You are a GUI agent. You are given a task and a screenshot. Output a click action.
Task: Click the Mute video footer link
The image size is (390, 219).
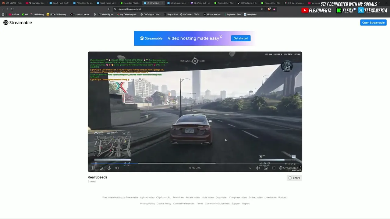[207, 197]
